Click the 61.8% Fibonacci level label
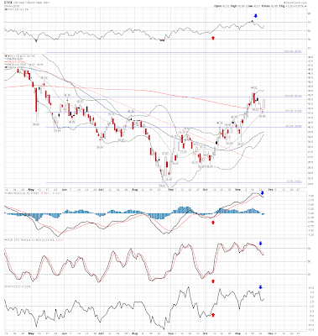This screenshot has width=318, height=336. [x=294, y=96]
